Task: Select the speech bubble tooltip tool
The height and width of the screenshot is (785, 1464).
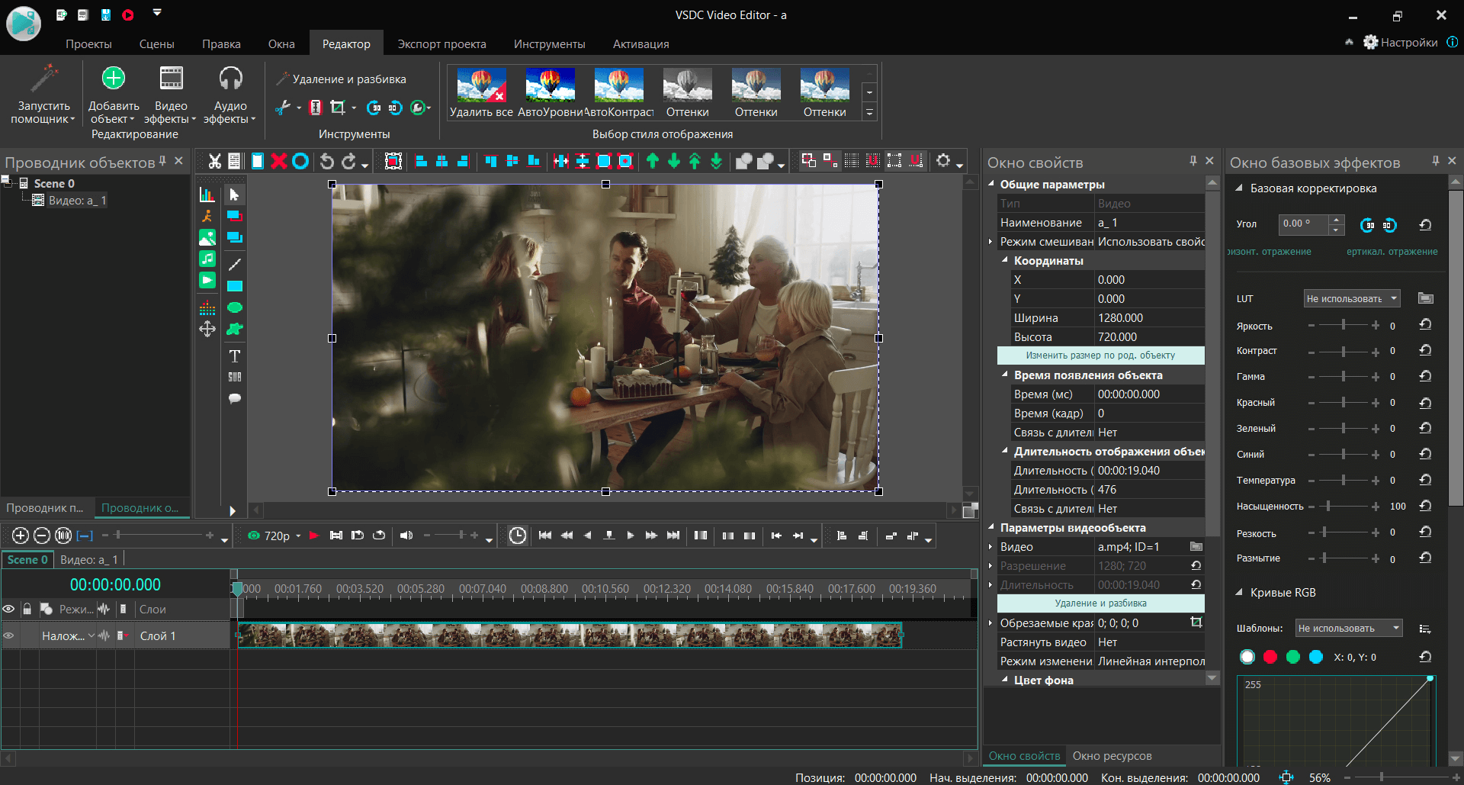Action: (235, 398)
